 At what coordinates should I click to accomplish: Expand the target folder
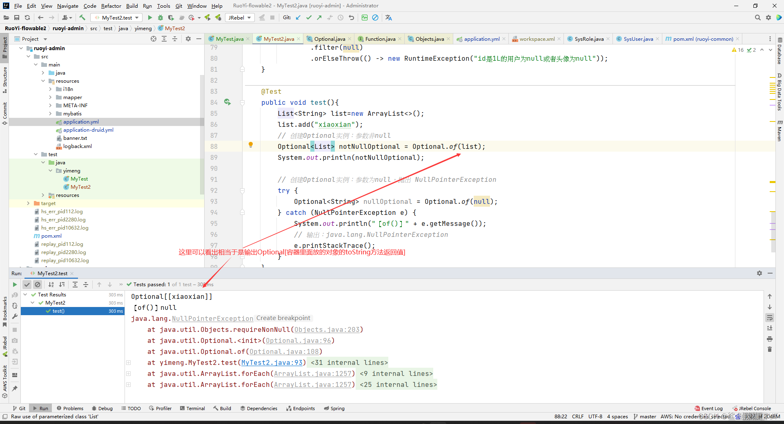(x=28, y=203)
